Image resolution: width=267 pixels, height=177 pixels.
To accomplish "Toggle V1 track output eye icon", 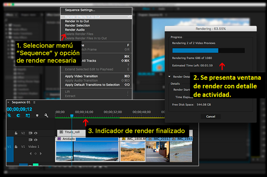I will (x=36, y=140).
